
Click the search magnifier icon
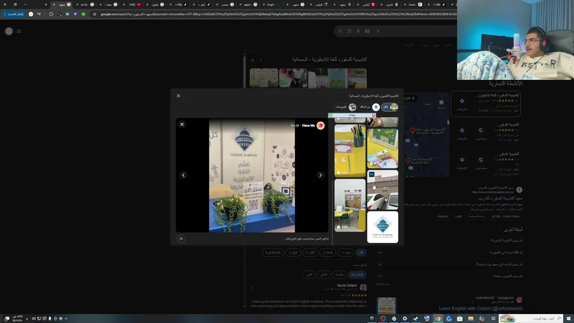[340, 31]
